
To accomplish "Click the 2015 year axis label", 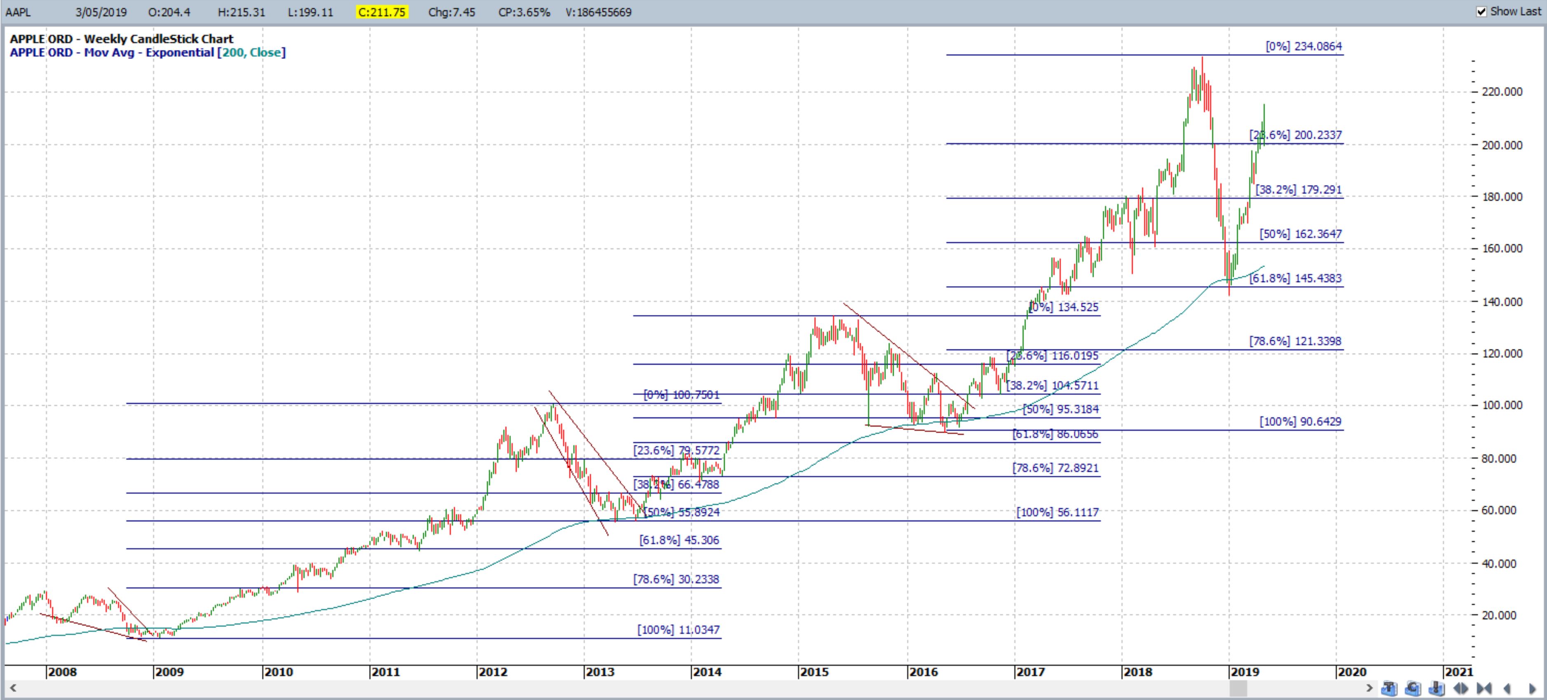I will point(814,672).
